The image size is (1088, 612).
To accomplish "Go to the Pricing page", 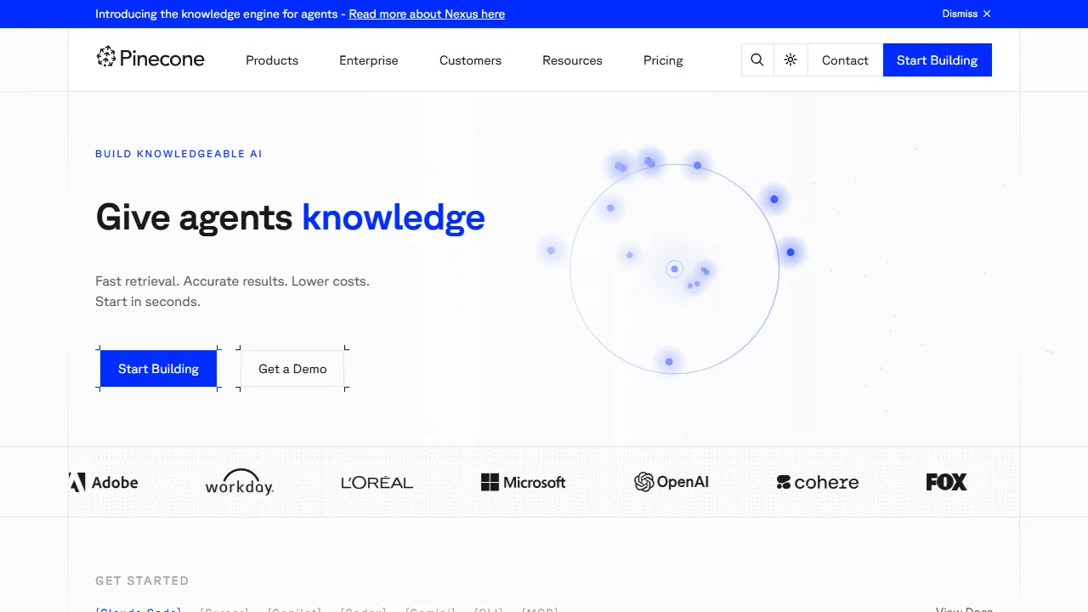I will coord(663,60).
